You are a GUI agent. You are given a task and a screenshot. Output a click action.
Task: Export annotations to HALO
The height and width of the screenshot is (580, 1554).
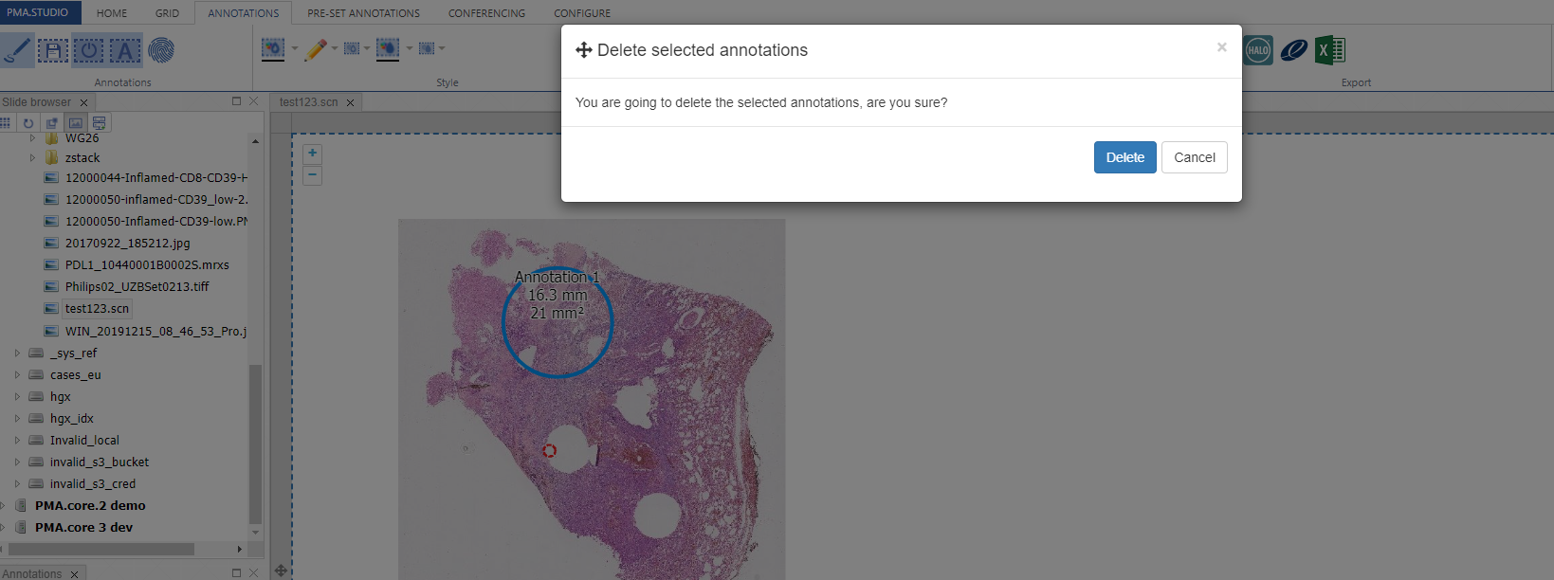click(1258, 50)
